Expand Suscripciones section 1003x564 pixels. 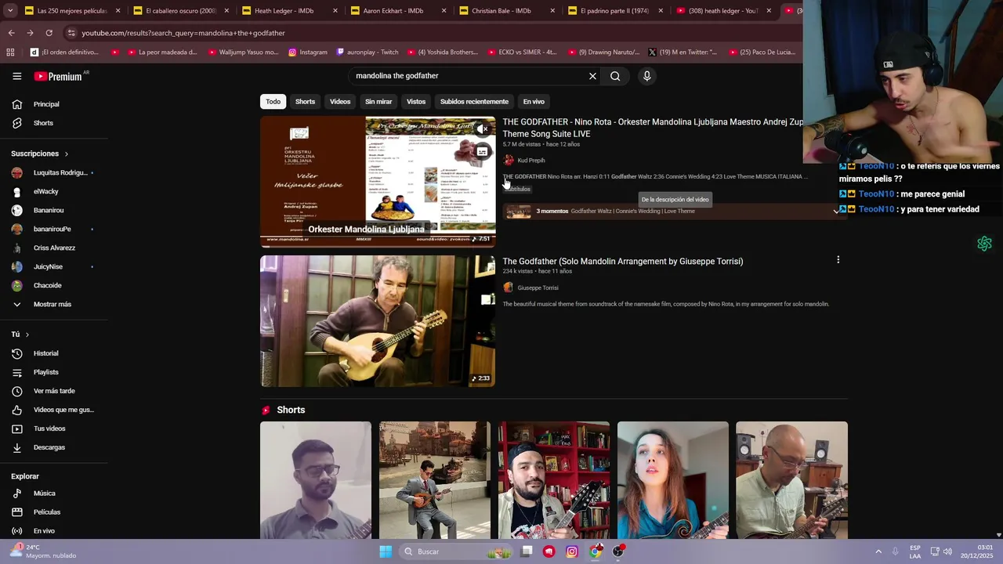click(x=40, y=154)
